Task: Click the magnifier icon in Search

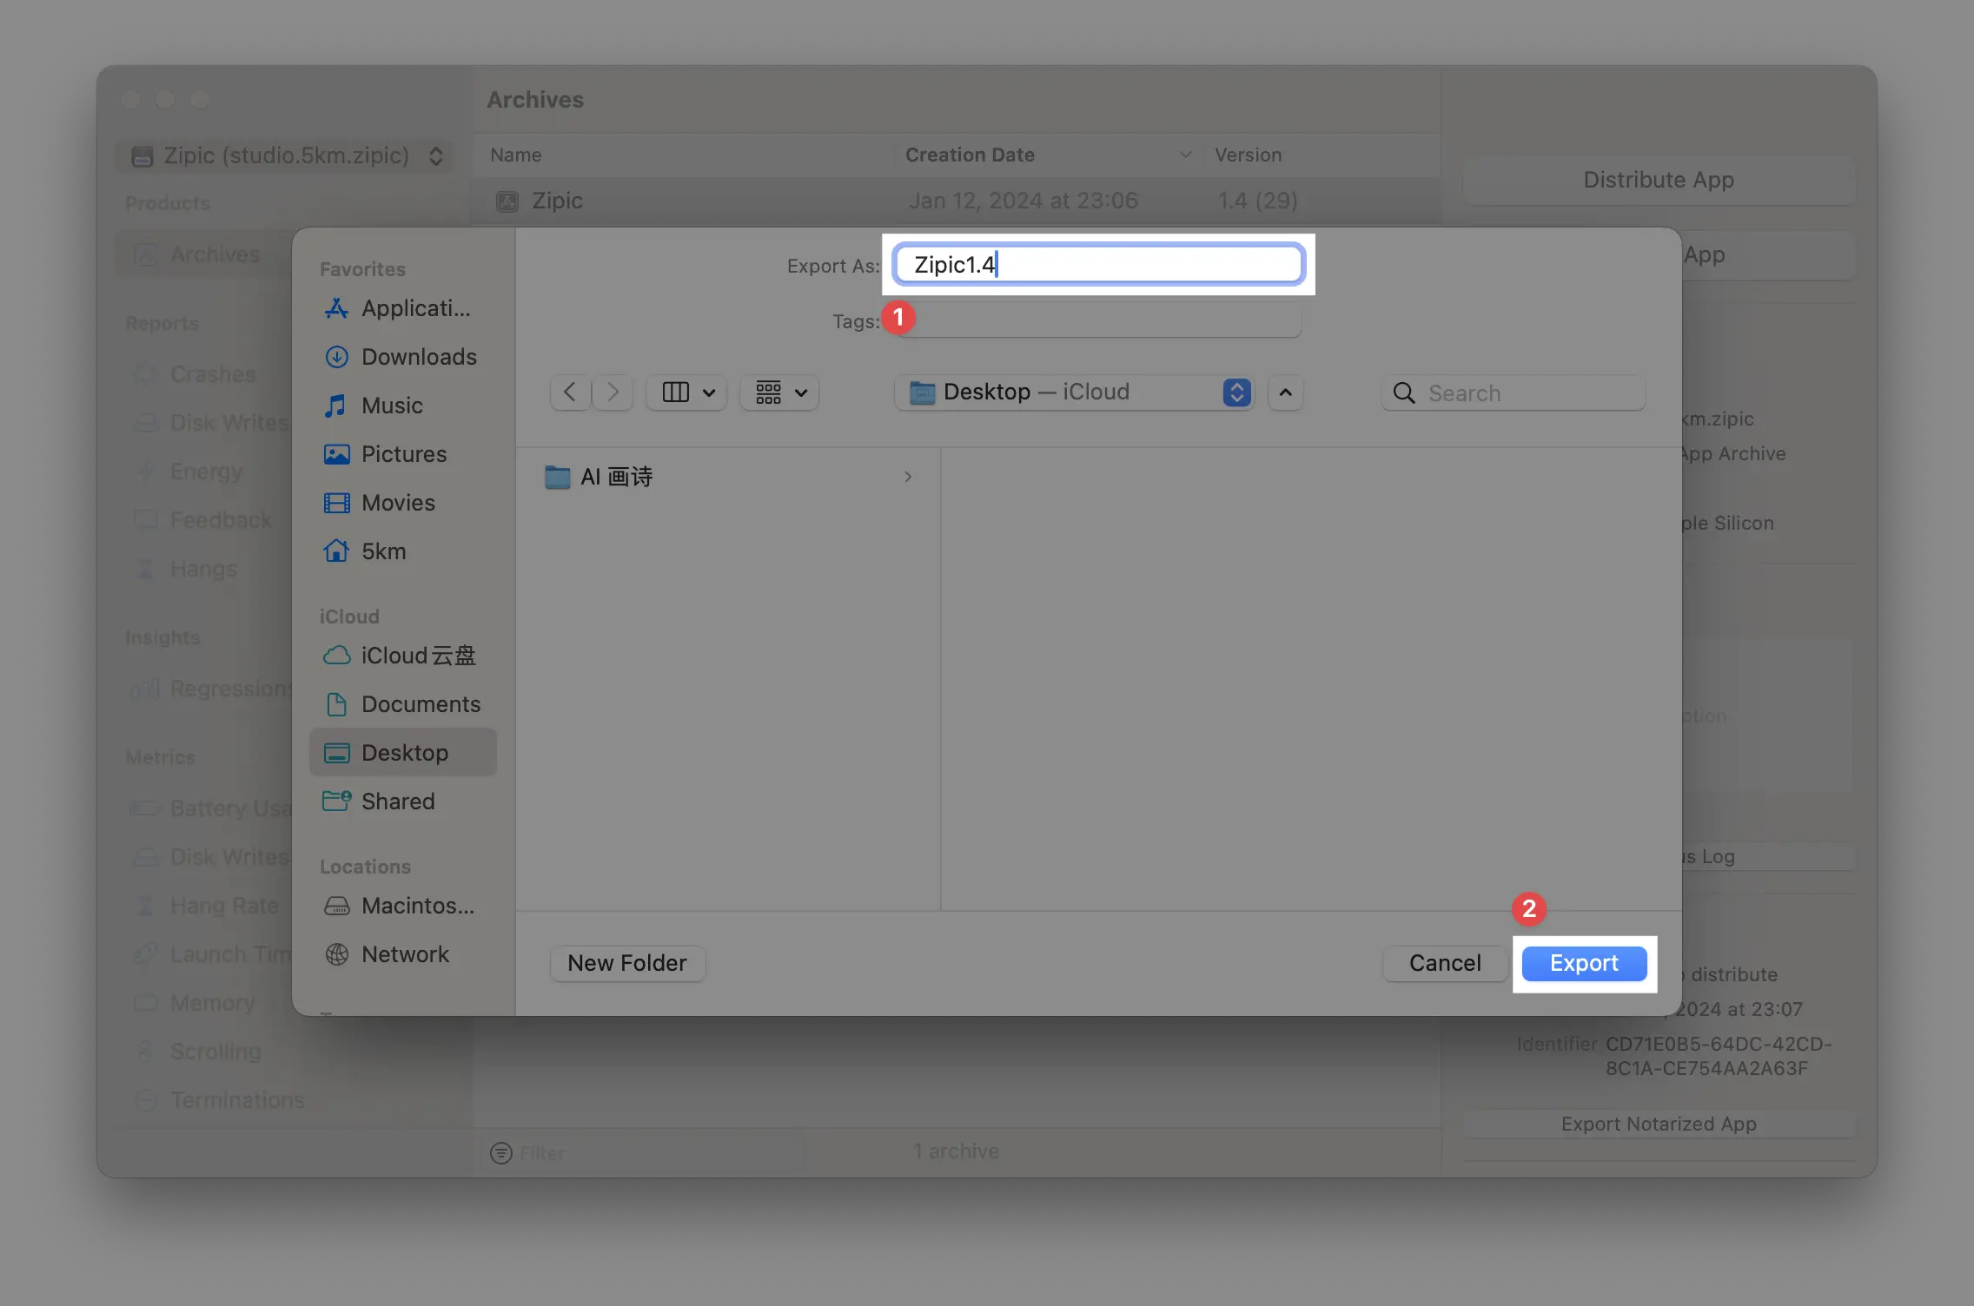Action: pyautogui.click(x=1404, y=392)
